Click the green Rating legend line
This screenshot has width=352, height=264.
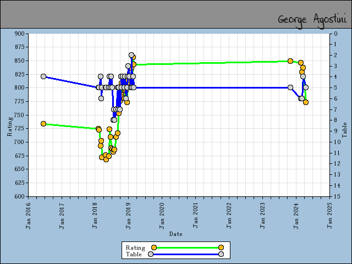188,248
